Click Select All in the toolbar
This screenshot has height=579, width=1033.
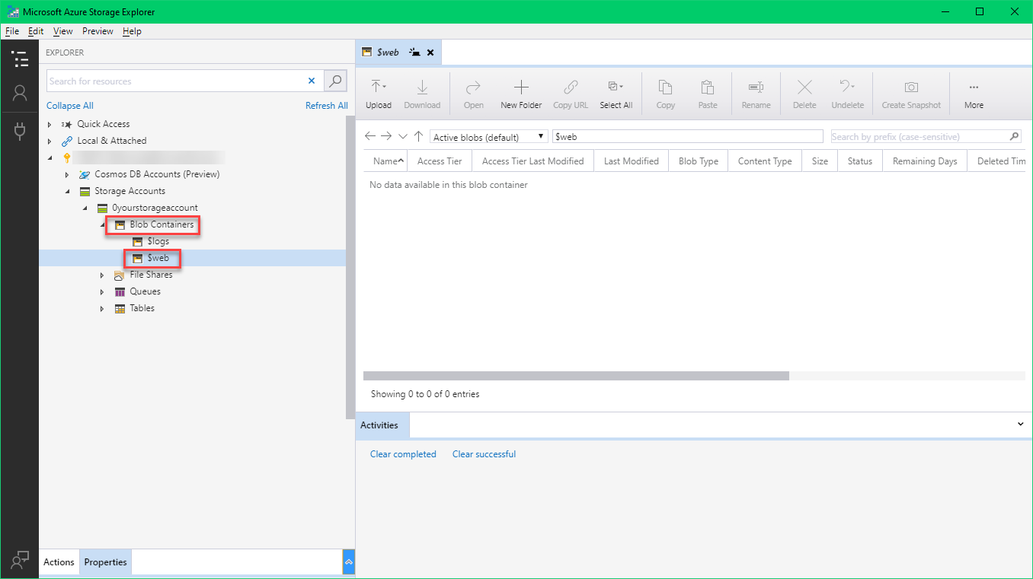(x=616, y=94)
